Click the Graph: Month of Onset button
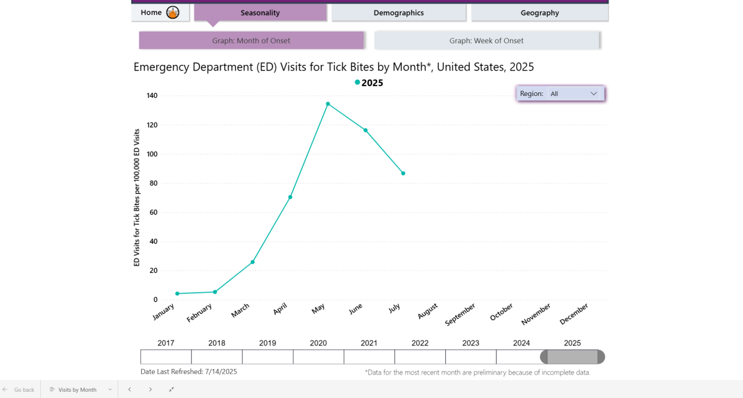 coord(251,40)
